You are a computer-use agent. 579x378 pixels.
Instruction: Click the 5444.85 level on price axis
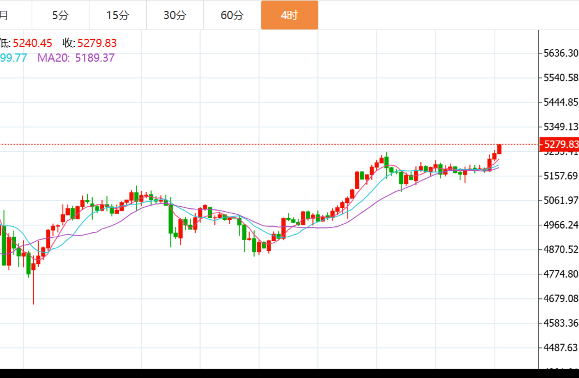click(x=561, y=102)
